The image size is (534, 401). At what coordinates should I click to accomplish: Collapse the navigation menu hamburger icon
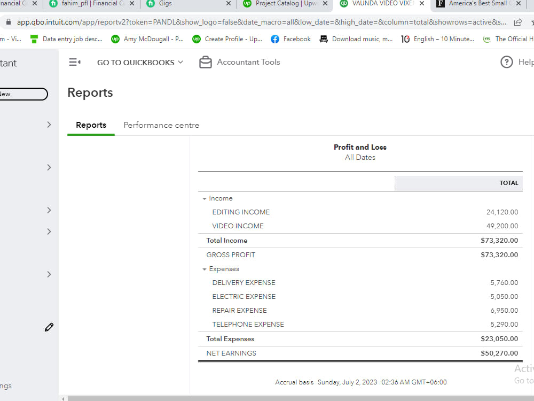(x=75, y=62)
